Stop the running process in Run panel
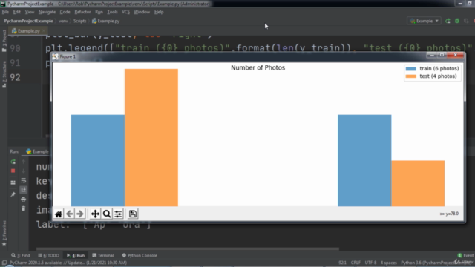475x267 pixels. click(13, 171)
